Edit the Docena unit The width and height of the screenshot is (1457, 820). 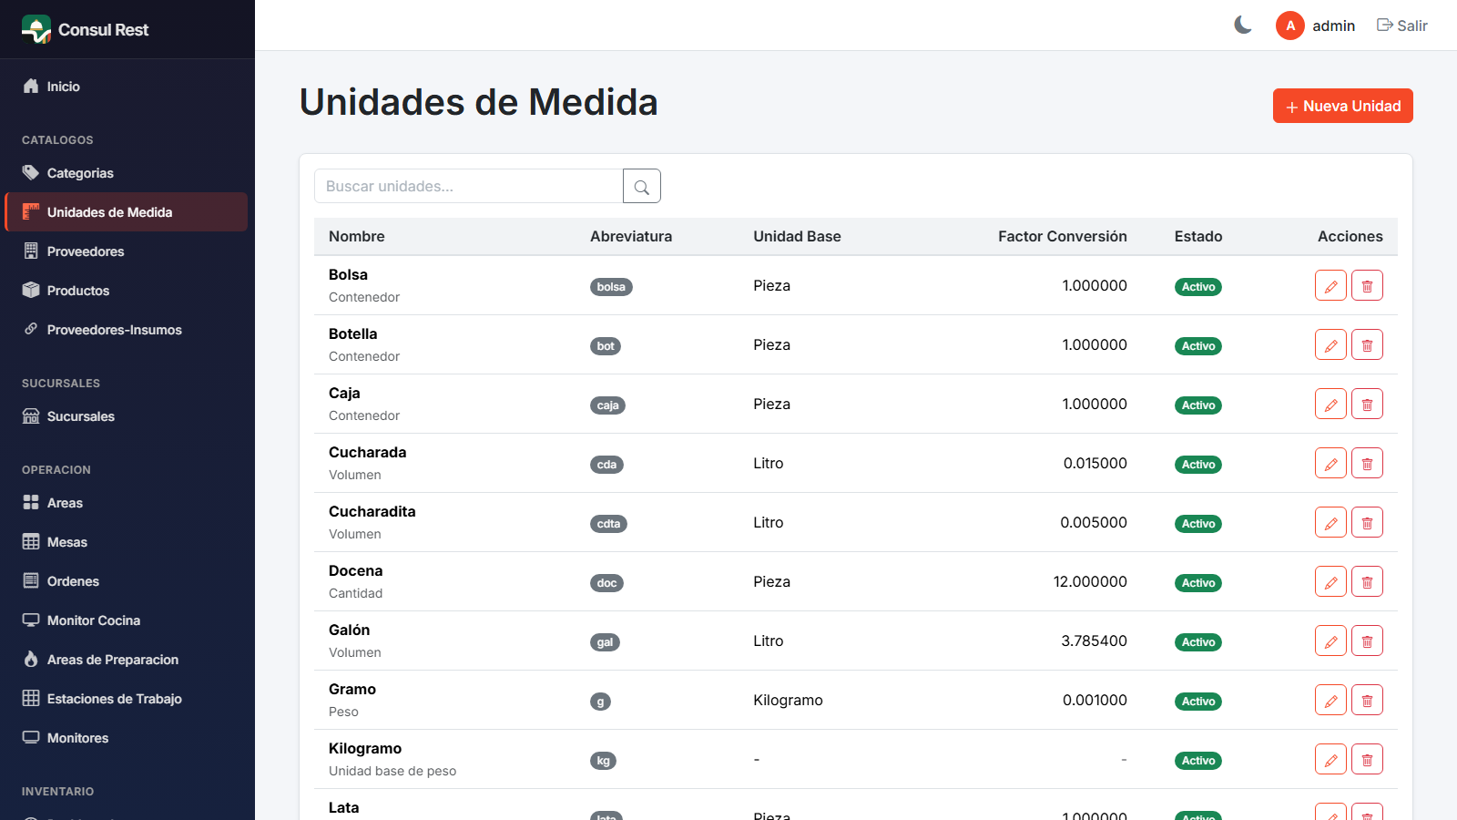1330,582
